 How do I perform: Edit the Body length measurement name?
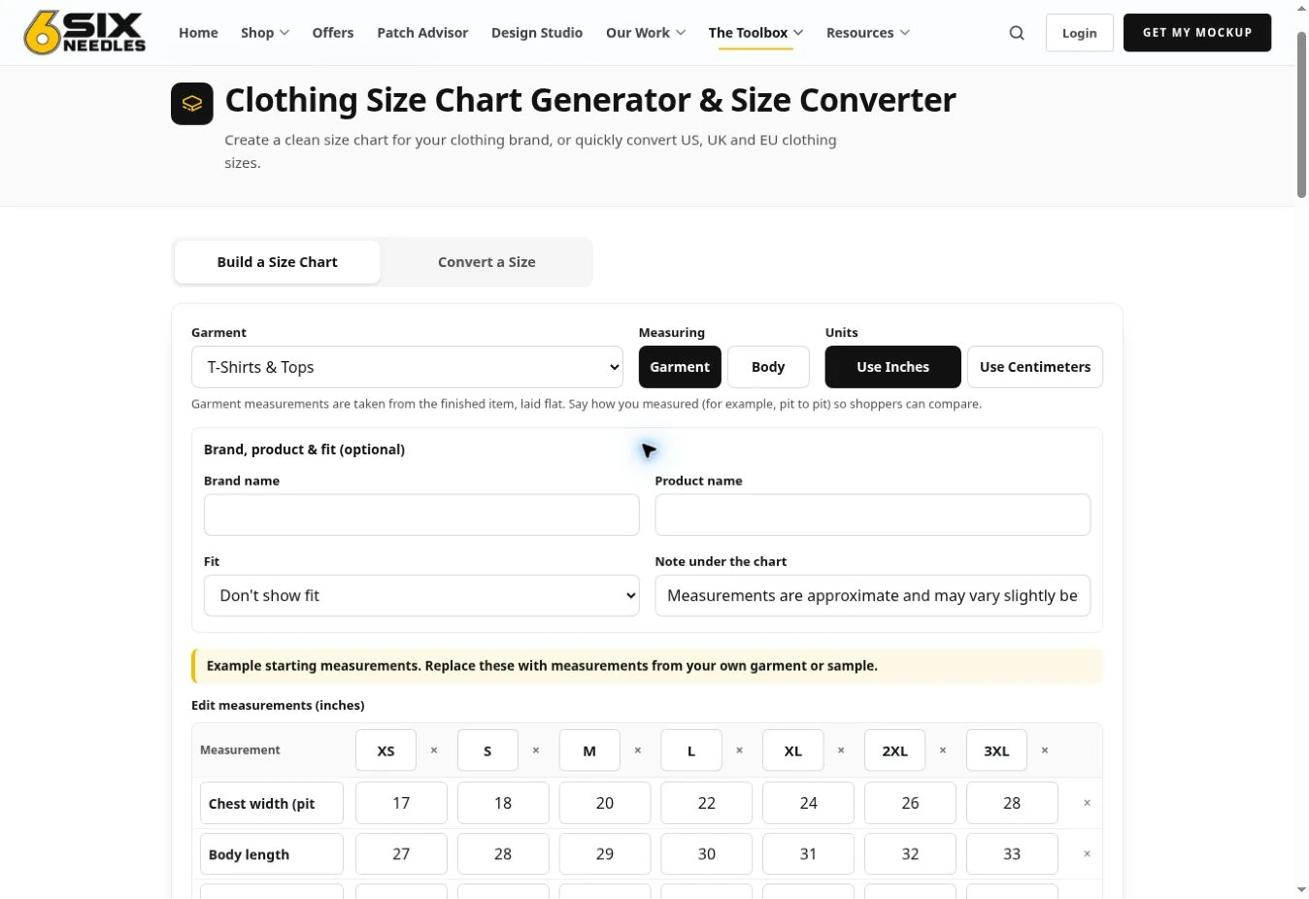tap(272, 854)
